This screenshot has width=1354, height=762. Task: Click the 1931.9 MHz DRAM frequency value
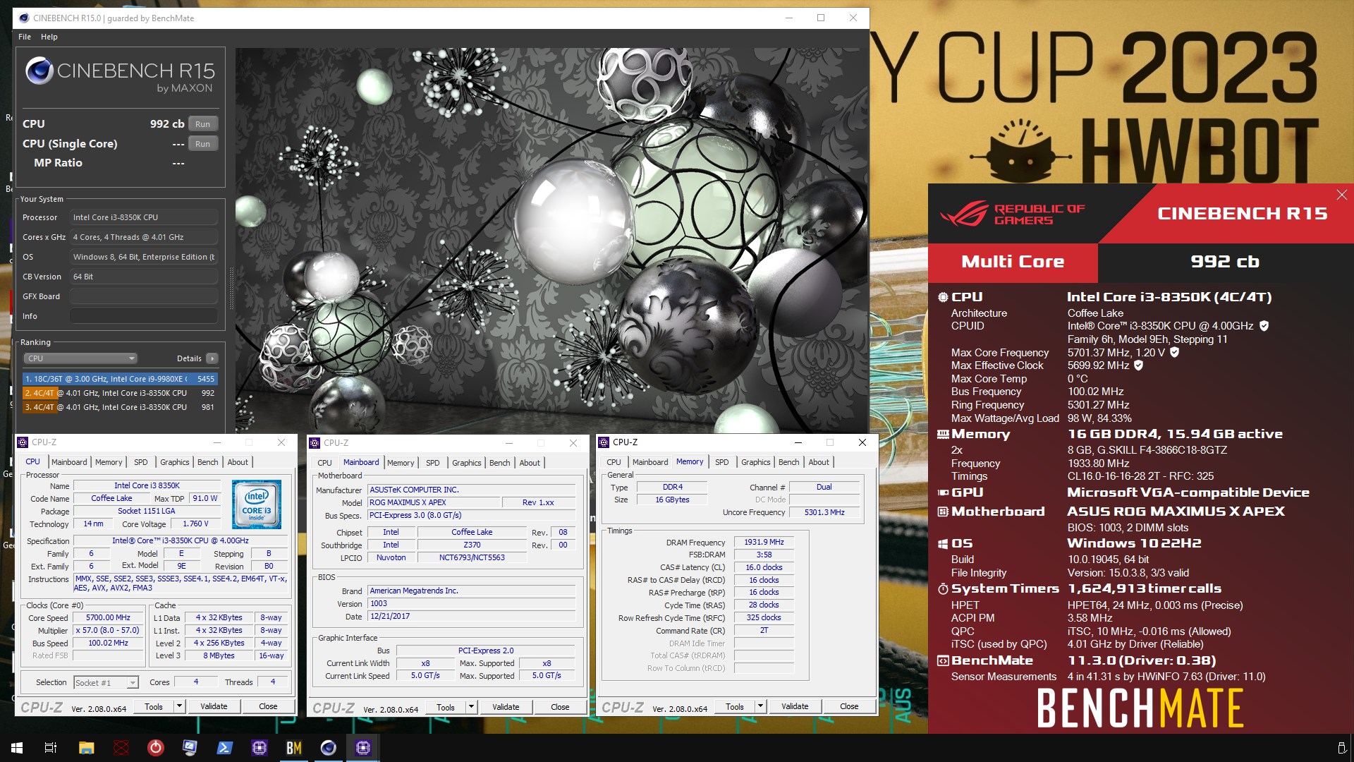(764, 542)
